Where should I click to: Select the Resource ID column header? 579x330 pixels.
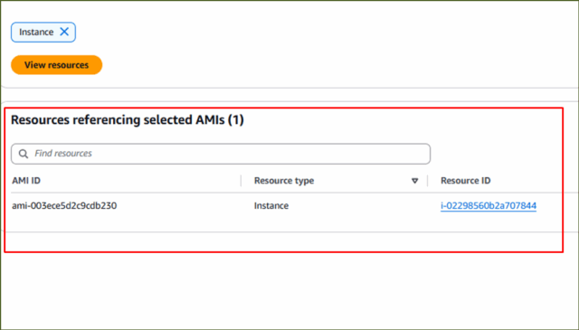click(x=465, y=181)
